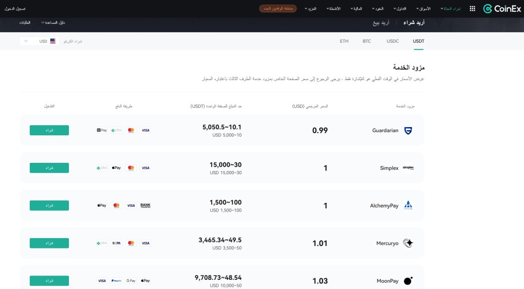Select the أريد شراء tab
This screenshot has height=289, width=524.
[x=414, y=22]
